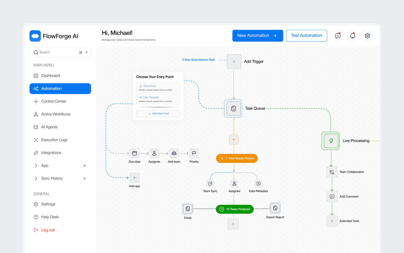Screen dimensions: 404x253
Task: Click the 3 Task Needs Review badge
Action: (237, 158)
